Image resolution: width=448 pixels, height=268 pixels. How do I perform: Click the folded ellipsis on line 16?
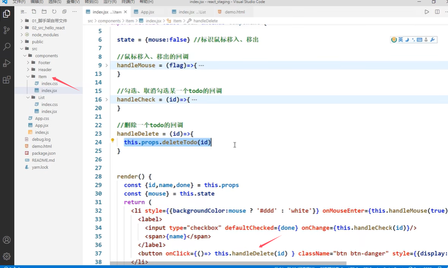195,100
